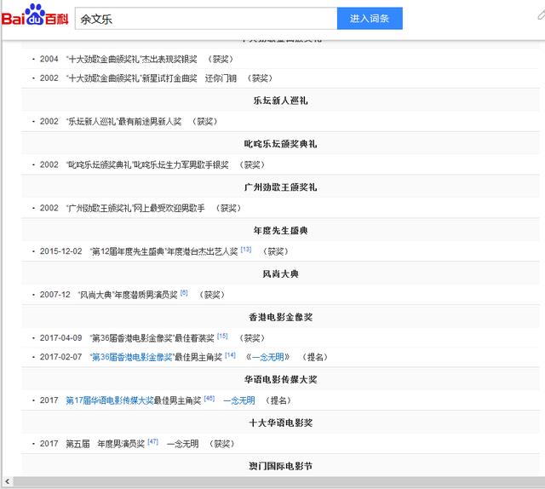Click the horizontal scrollbar track at bottom

pos(278,481)
